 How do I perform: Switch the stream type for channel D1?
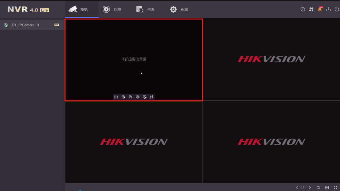tap(151, 97)
